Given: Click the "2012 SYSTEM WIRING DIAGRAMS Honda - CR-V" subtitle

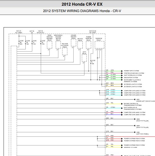Looking at the screenshot, I should 82,11.
